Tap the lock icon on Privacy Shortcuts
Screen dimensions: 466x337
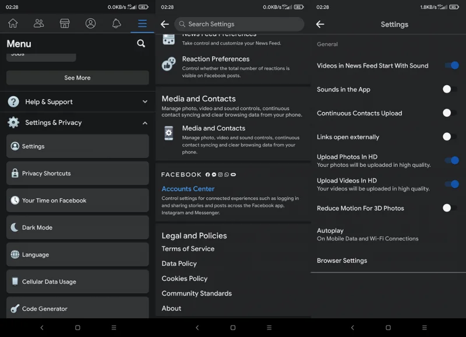tap(15, 173)
